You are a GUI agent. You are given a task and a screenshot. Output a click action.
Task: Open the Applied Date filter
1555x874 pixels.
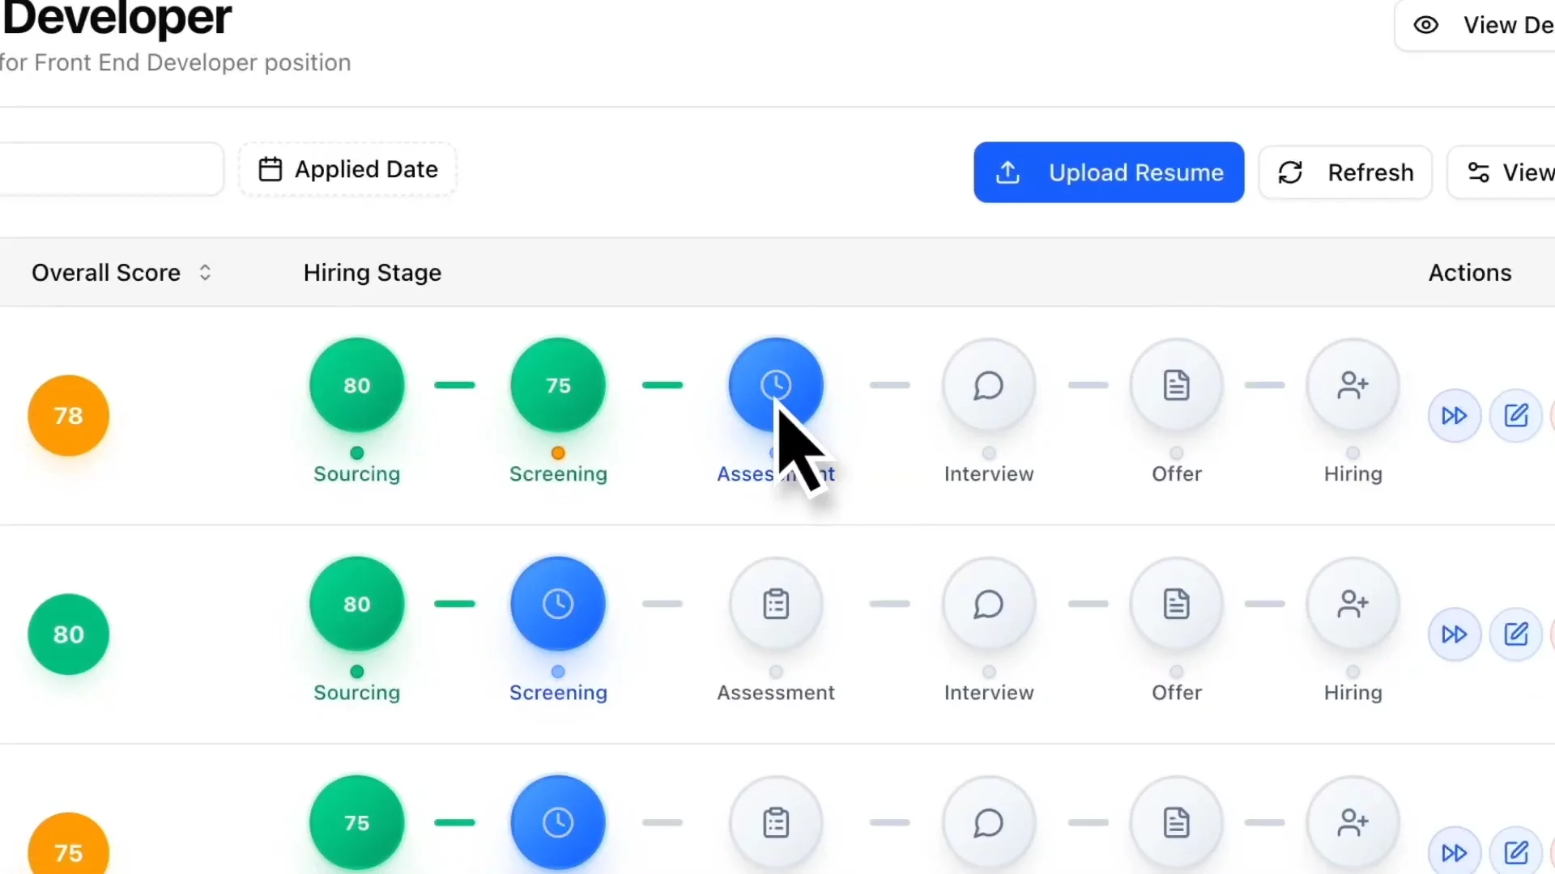(x=347, y=169)
